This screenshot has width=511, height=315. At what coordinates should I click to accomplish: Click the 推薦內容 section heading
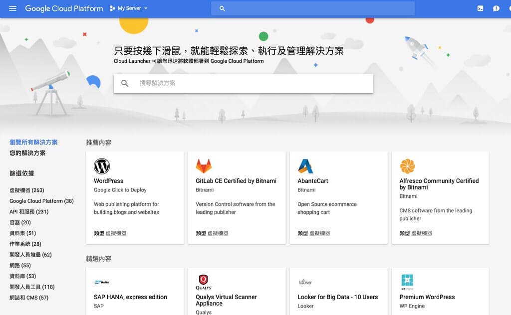[99, 143]
